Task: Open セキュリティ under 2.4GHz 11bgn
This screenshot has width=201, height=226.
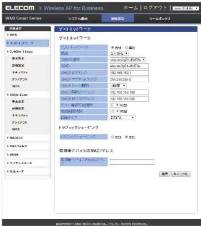Action: click(20, 72)
